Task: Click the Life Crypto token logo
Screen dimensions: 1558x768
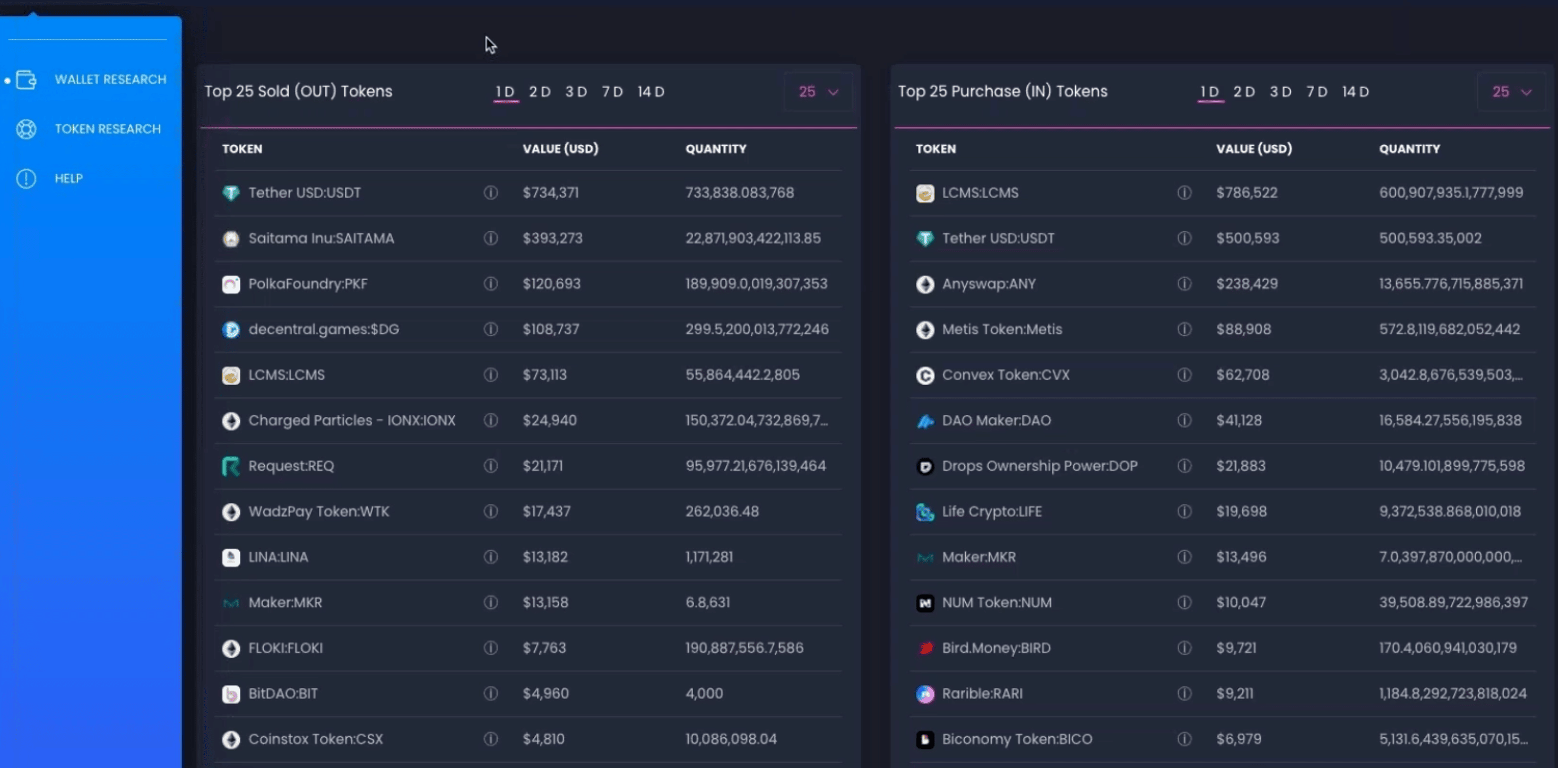Action: click(x=925, y=512)
